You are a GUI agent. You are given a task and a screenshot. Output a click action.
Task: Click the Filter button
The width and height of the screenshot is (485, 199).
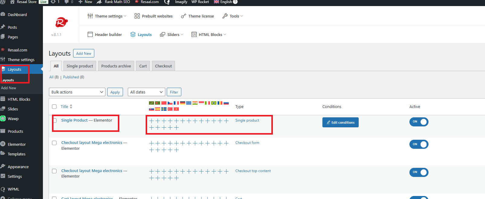(x=174, y=92)
